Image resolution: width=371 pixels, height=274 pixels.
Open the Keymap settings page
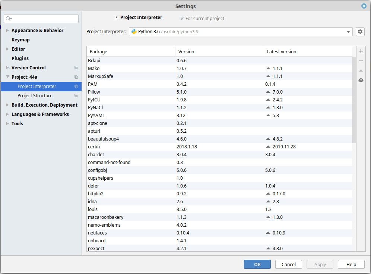tap(20, 40)
